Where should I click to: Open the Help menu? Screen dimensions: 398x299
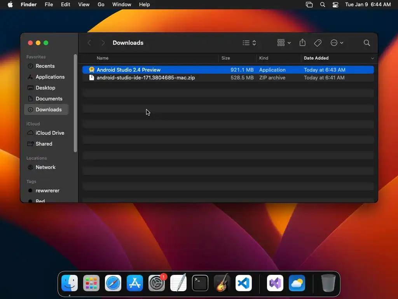tap(145, 5)
